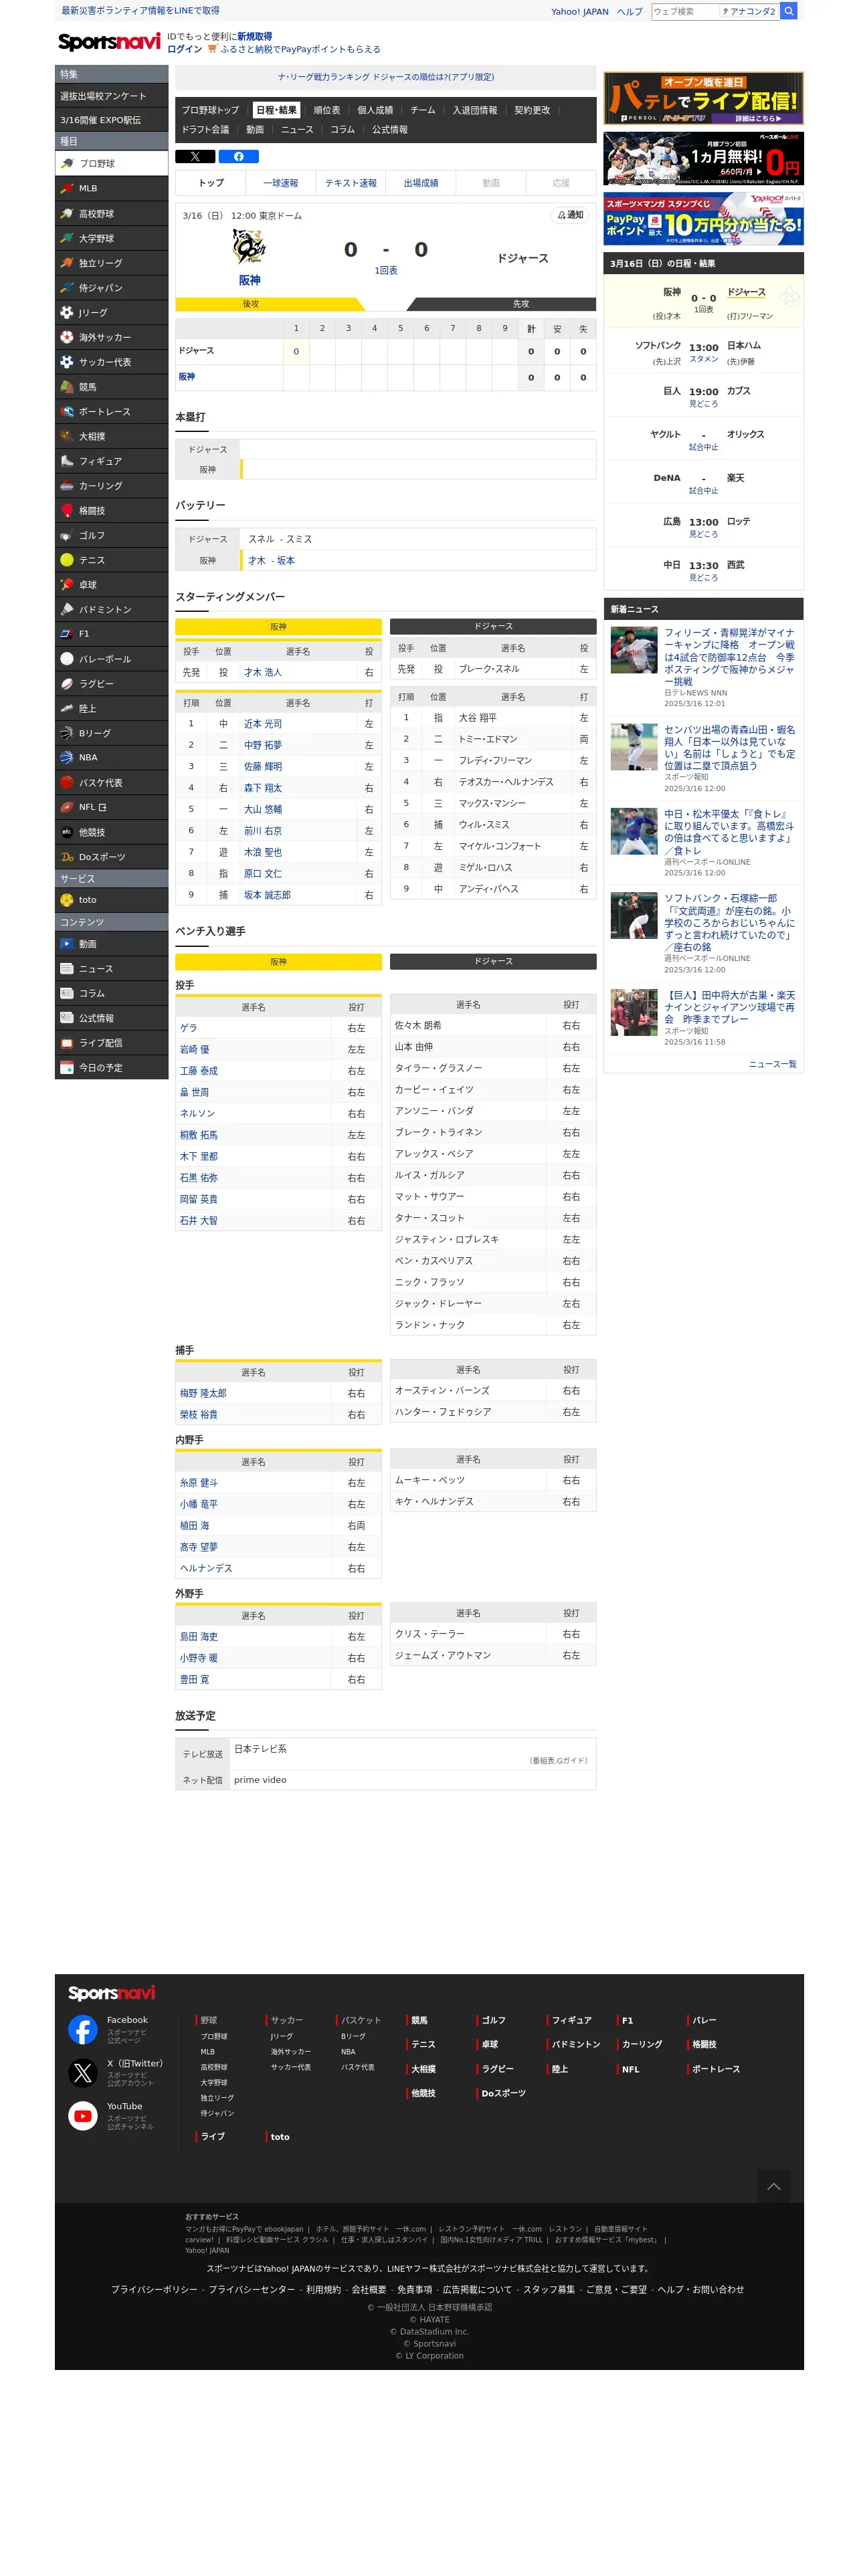Open 巨人 vs カブス 見どころ link

tap(703, 404)
